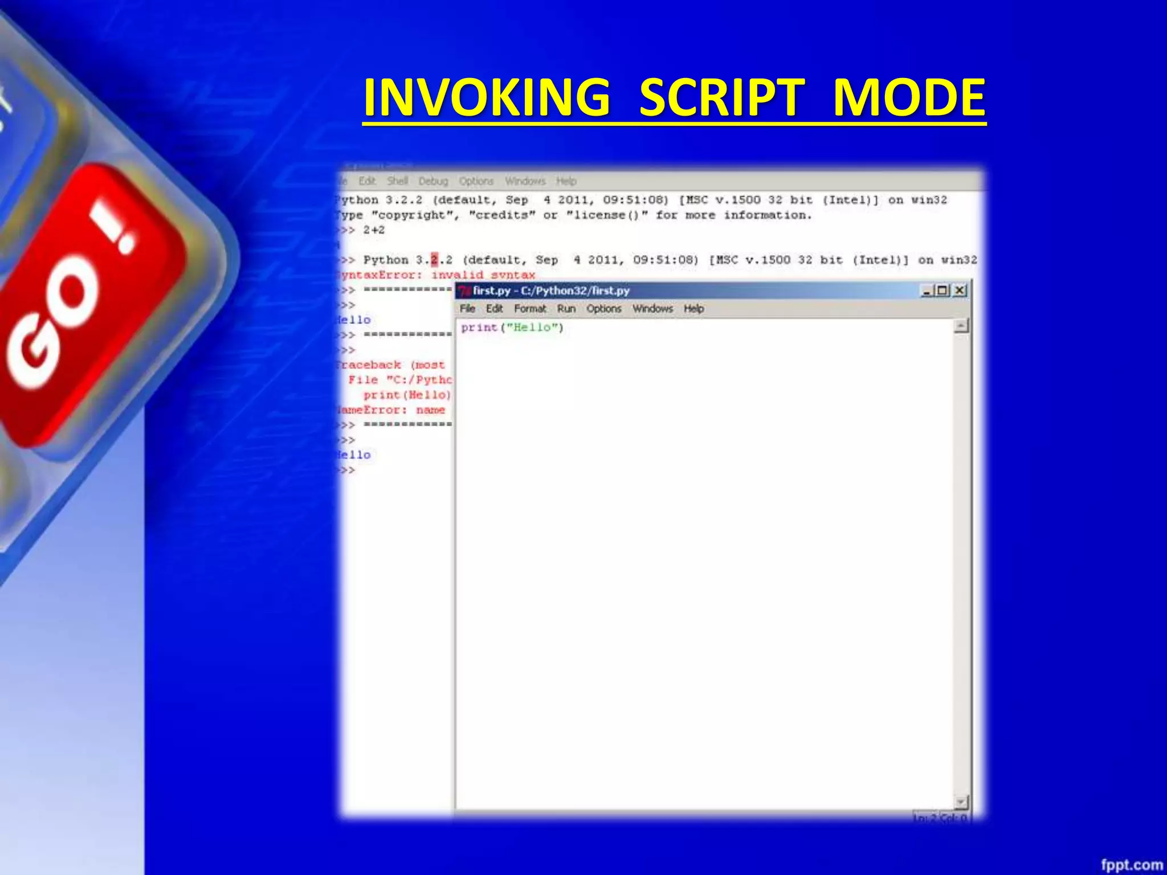The height and width of the screenshot is (875, 1167).
Task: Open the Format menu in editor window
Action: [530, 309]
